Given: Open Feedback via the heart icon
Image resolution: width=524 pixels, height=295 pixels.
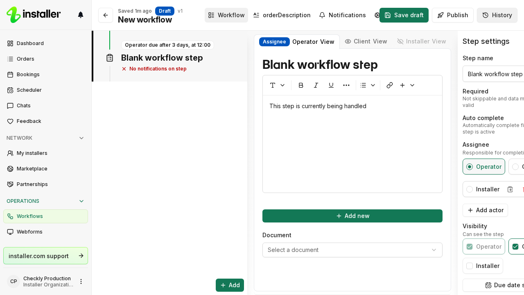Looking at the screenshot, I should (x=45, y=121).
